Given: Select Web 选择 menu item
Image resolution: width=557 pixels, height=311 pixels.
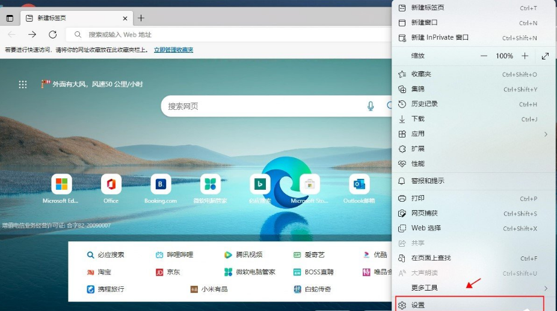Looking at the screenshot, I should (473, 228).
